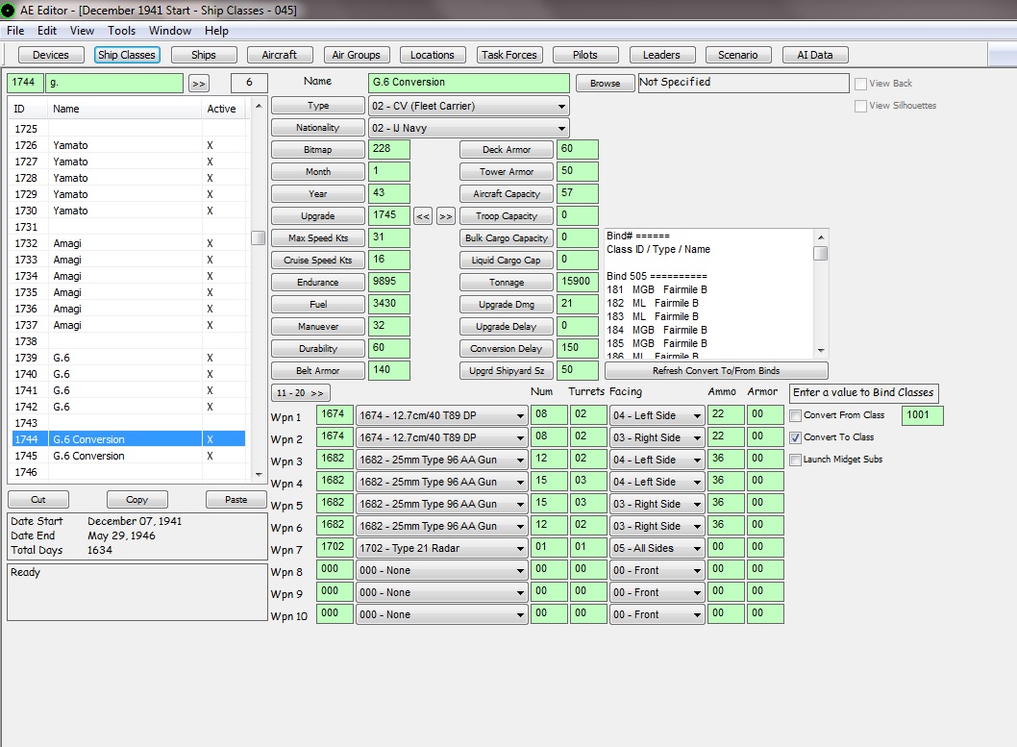Viewport: 1017px width, 747px height.
Task: Open Task Forces section
Action: 509,55
